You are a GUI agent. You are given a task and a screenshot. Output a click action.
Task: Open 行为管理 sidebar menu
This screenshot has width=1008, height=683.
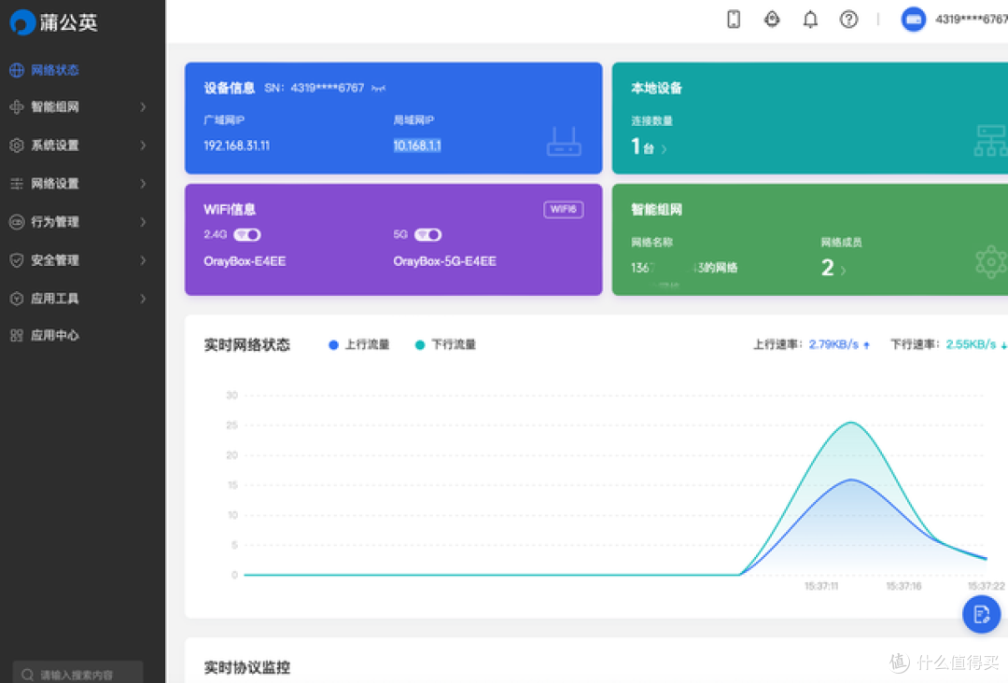[82, 222]
